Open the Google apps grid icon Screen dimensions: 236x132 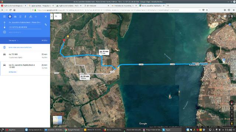(220, 16)
